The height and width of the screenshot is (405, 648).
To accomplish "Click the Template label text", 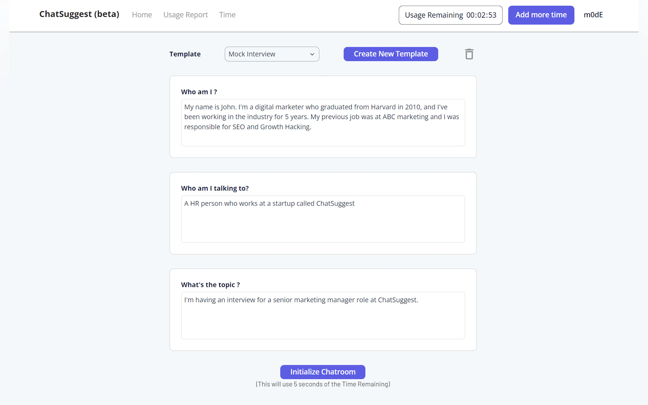I will click(x=185, y=54).
